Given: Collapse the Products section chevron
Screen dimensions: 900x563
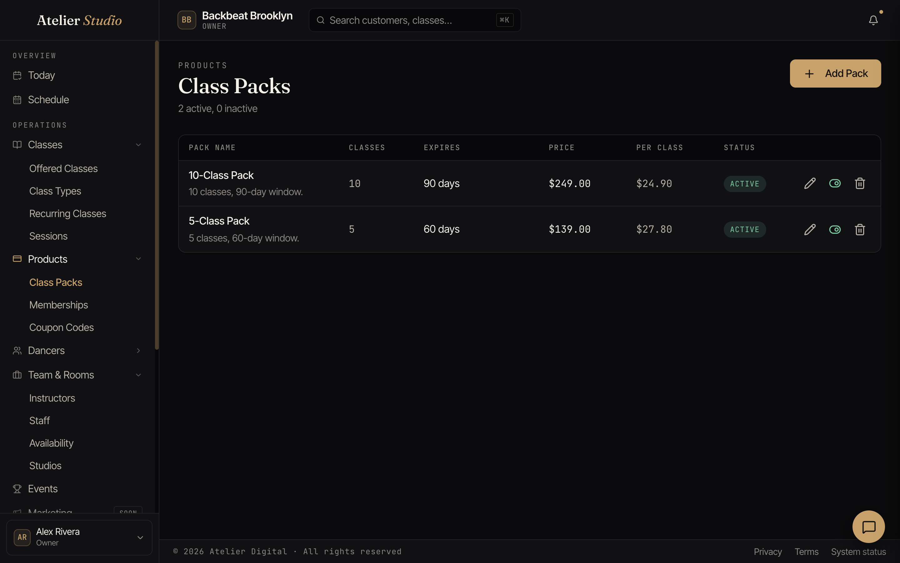Looking at the screenshot, I should pos(138,259).
